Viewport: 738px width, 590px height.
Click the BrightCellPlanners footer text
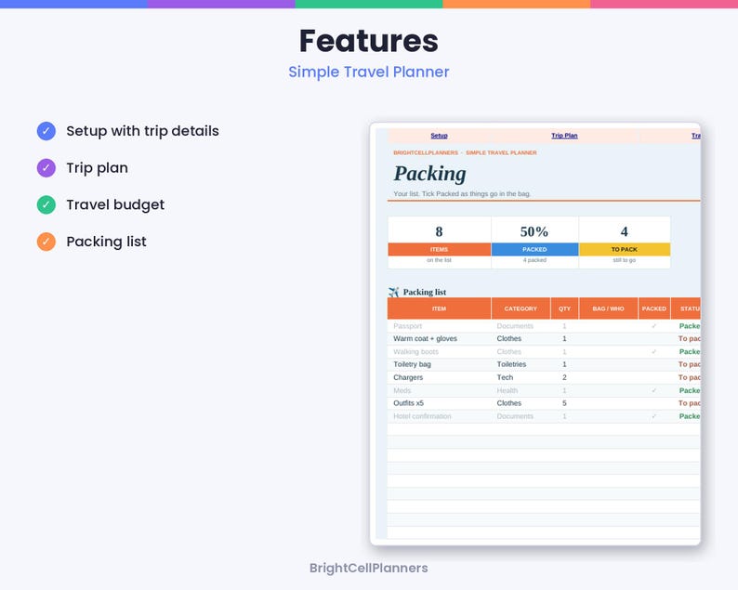pos(368,568)
